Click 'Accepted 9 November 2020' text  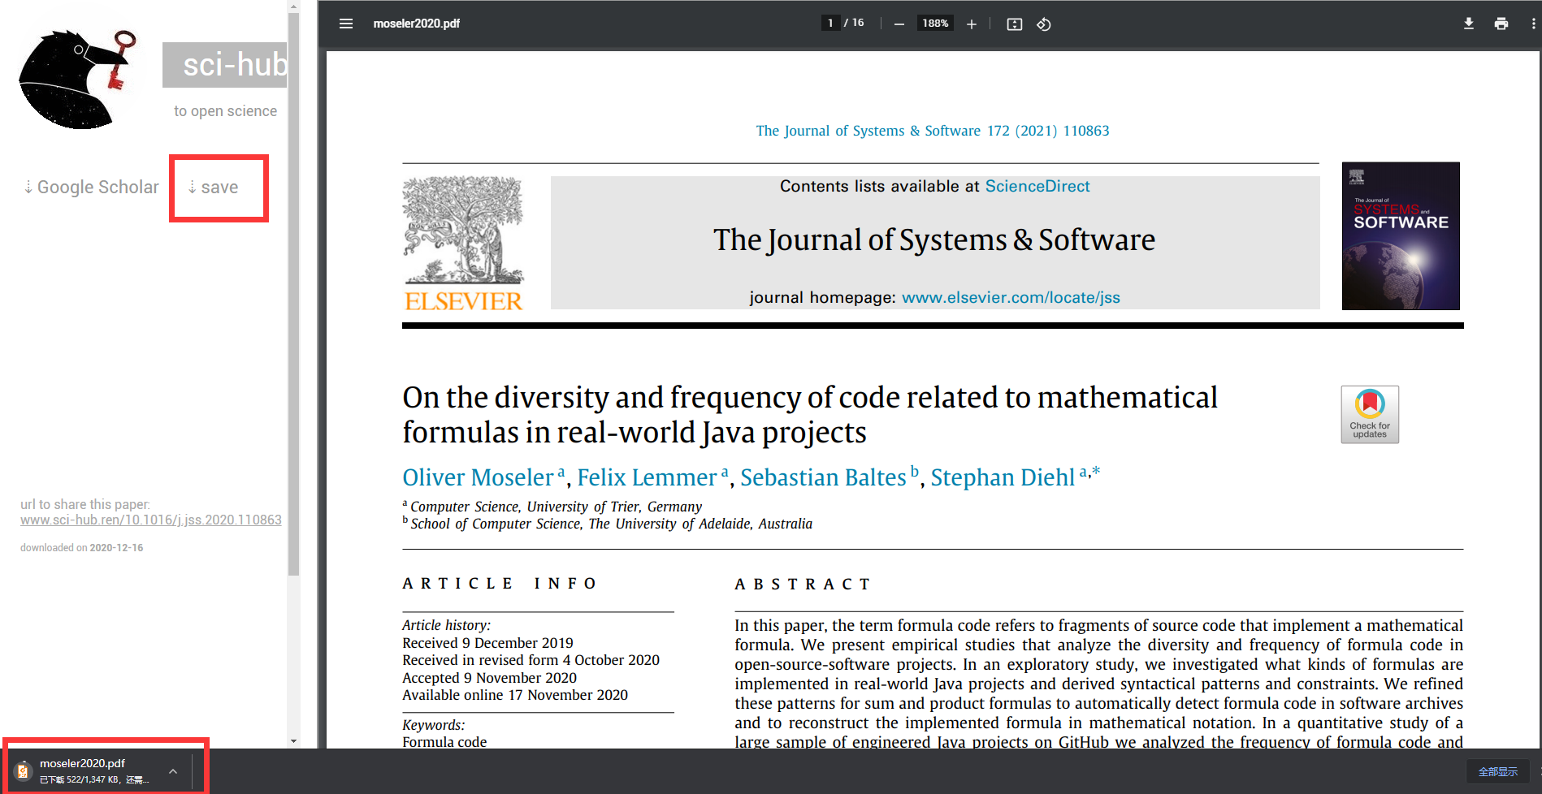(x=489, y=678)
